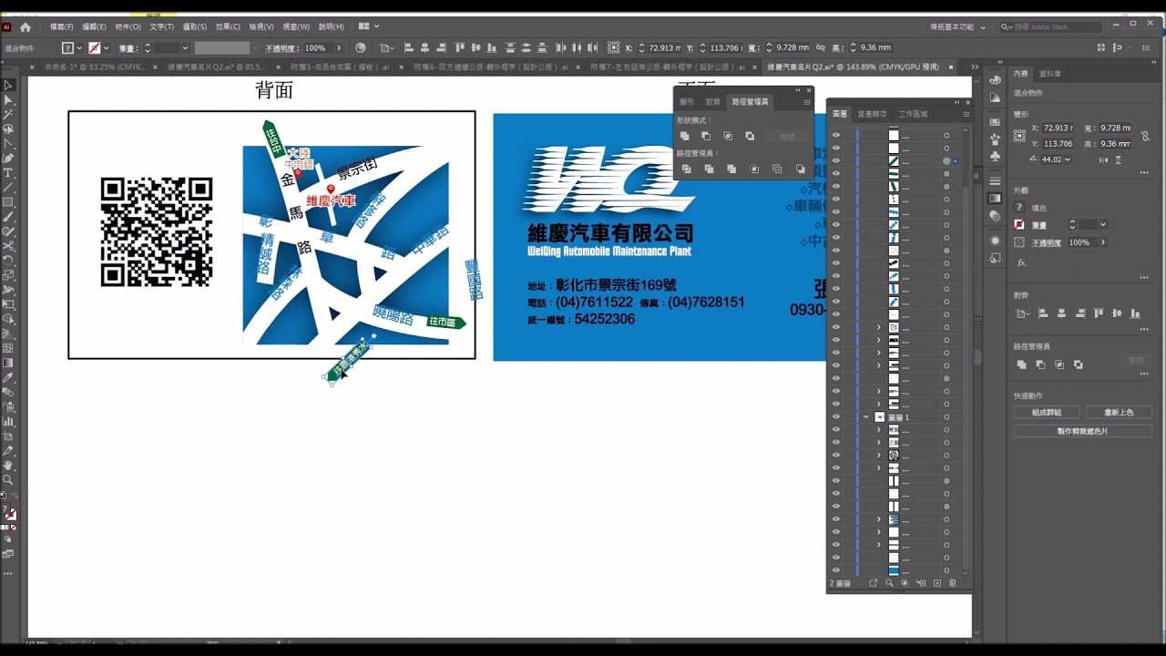1166x656 pixels.
Task: Select the Rectangle tool
Action: tap(8, 201)
